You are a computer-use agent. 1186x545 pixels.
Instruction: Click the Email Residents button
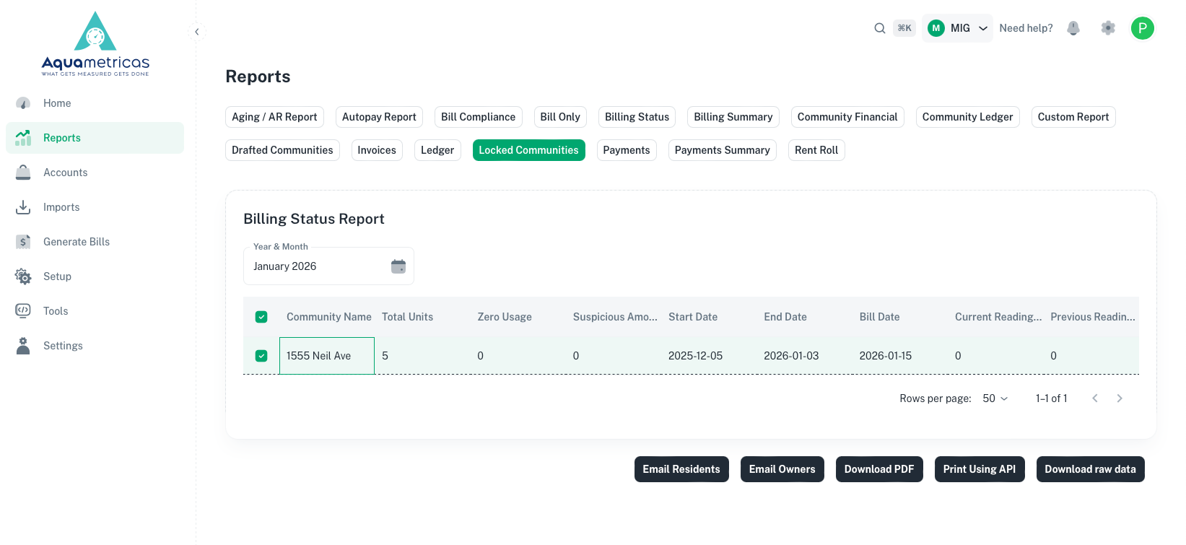coord(681,469)
